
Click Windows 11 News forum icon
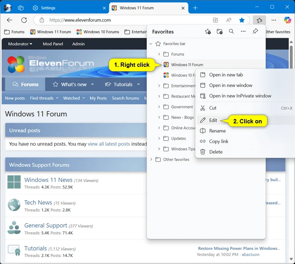14,182
